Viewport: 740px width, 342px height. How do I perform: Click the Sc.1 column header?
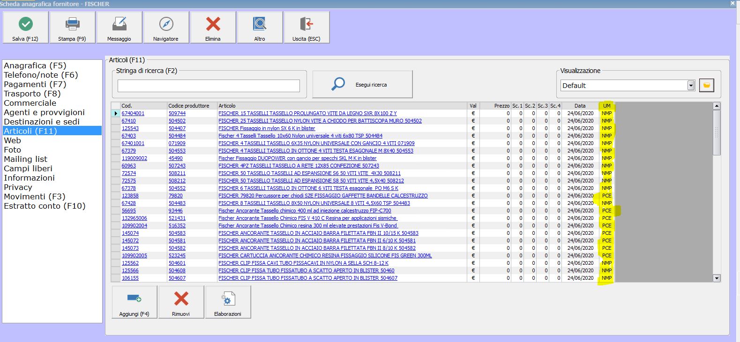(517, 106)
